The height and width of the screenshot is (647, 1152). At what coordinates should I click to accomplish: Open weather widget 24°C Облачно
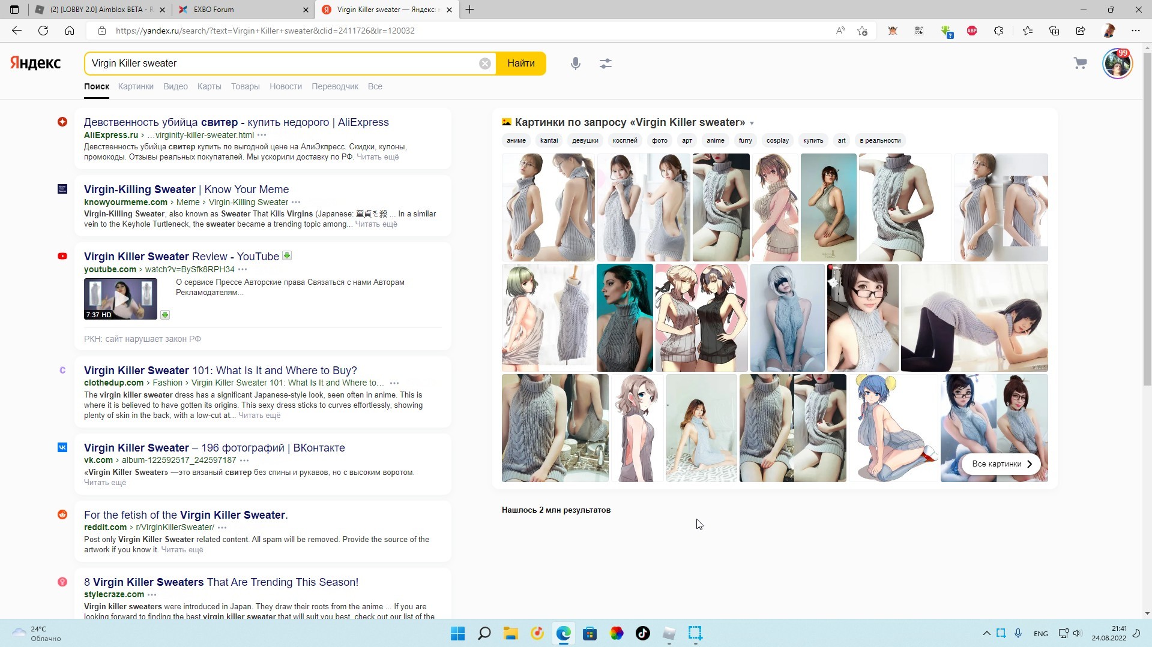point(37,633)
